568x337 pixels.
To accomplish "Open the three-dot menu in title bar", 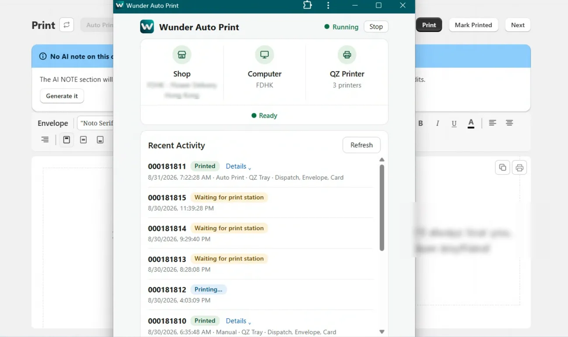I will (x=328, y=5).
